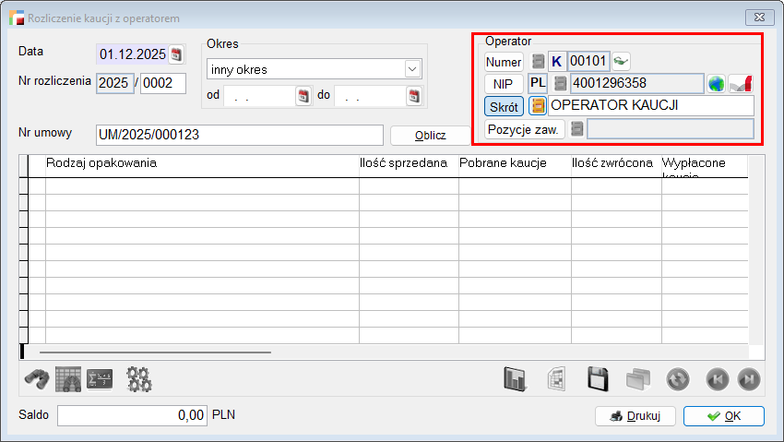Open the calendar for the 'do' date
This screenshot has width=784, height=442.
pyautogui.click(x=413, y=96)
